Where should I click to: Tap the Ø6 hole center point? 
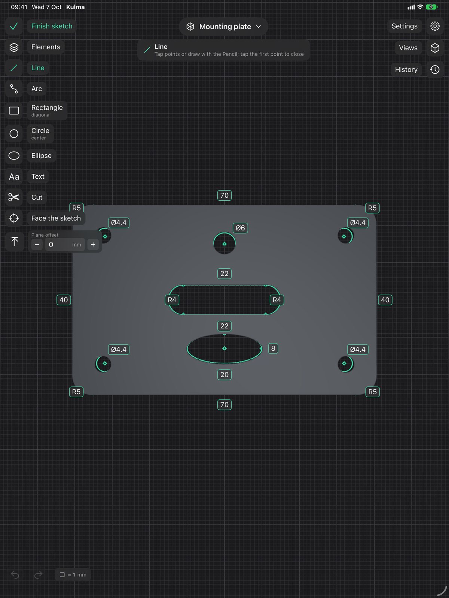(x=224, y=244)
